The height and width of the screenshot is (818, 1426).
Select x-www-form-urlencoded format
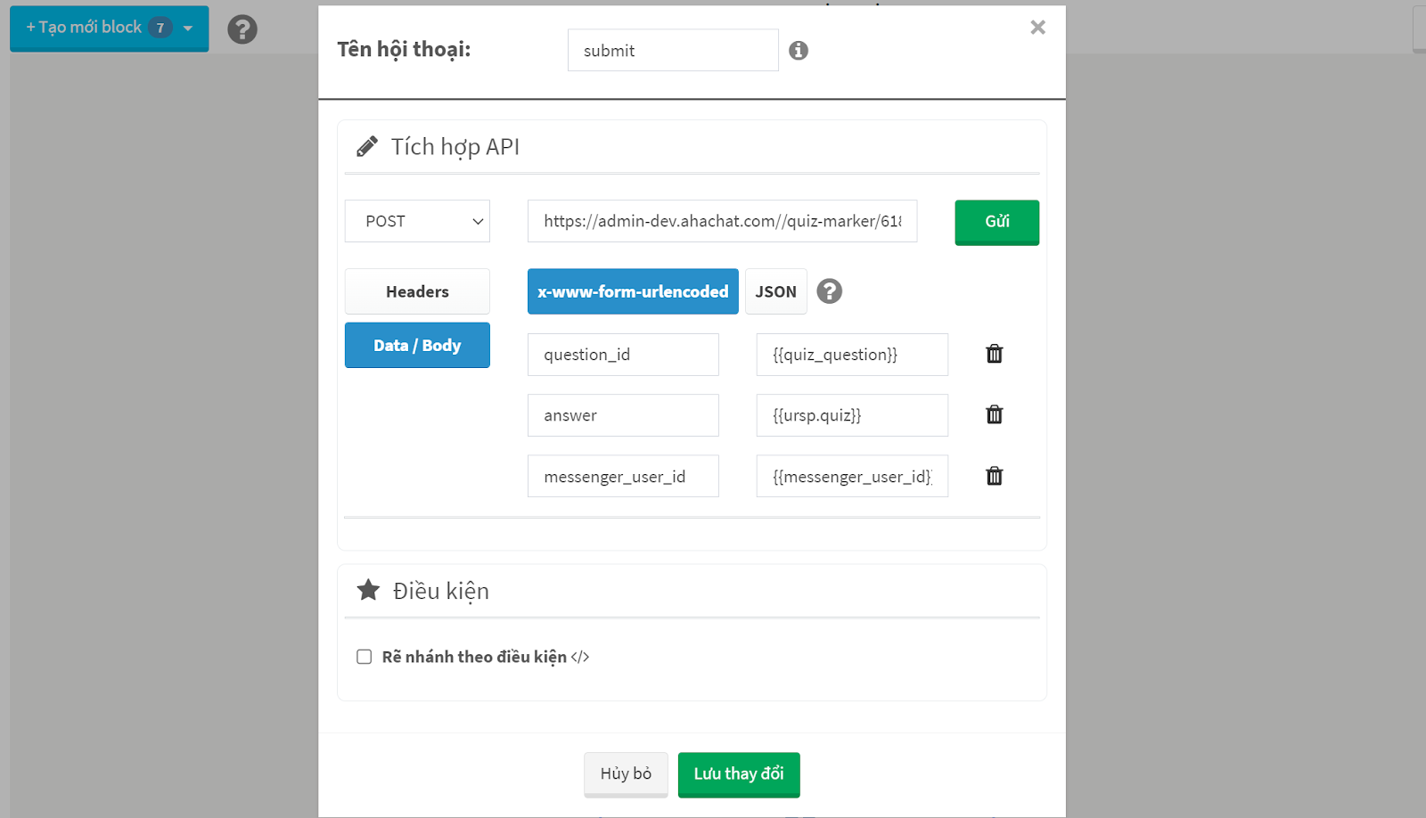[633, 291]
